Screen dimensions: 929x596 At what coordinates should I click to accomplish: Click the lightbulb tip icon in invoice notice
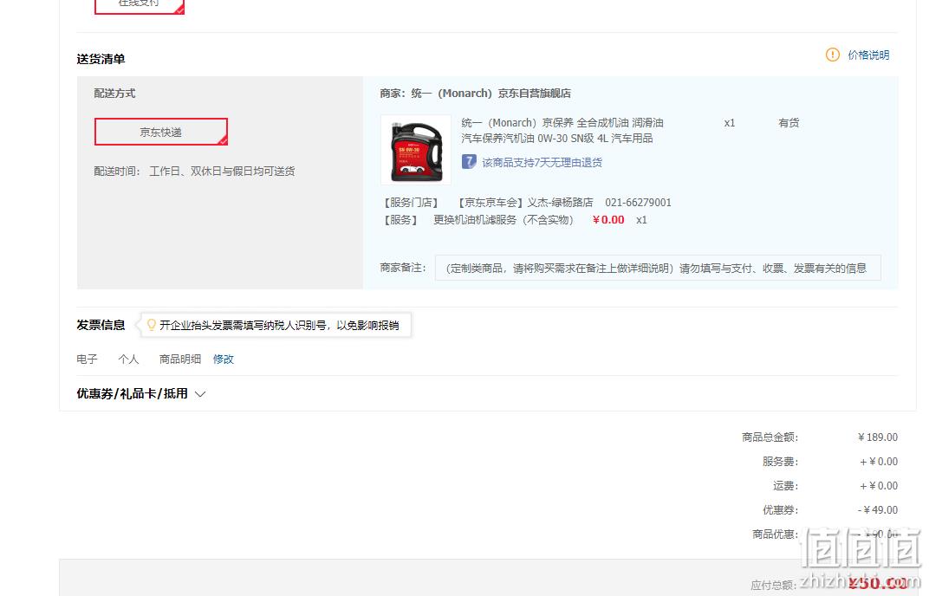[151, 325]
